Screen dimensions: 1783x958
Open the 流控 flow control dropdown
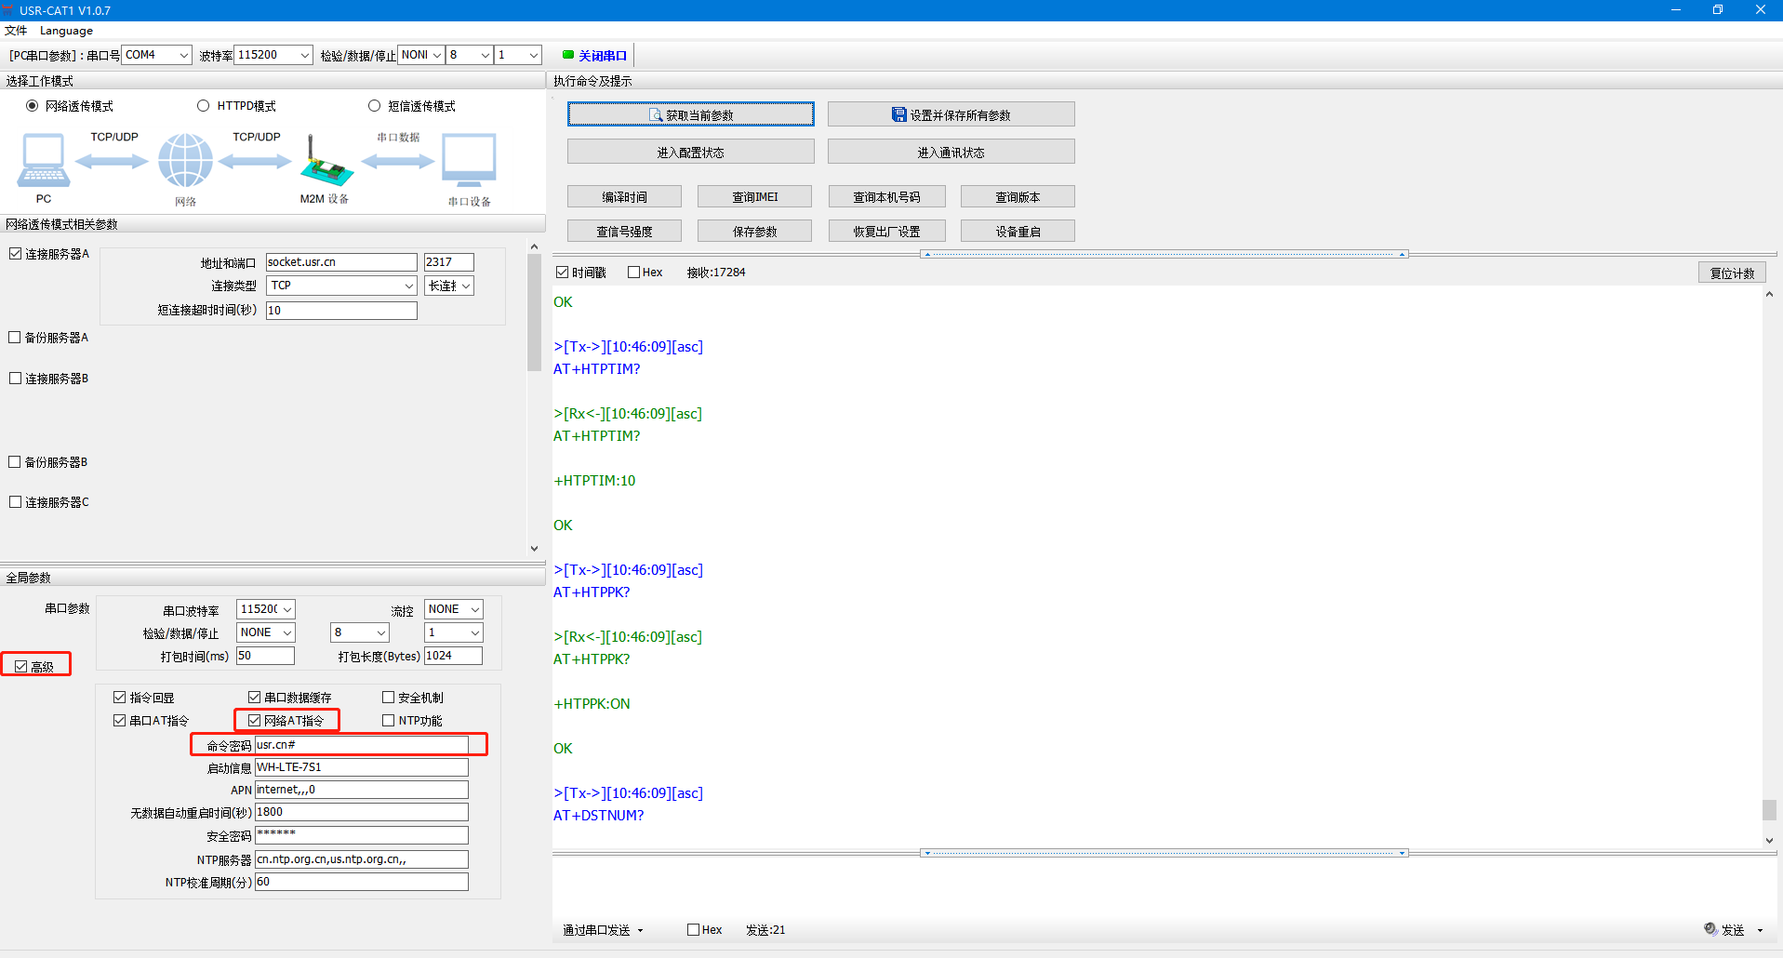tap(453, 609)
